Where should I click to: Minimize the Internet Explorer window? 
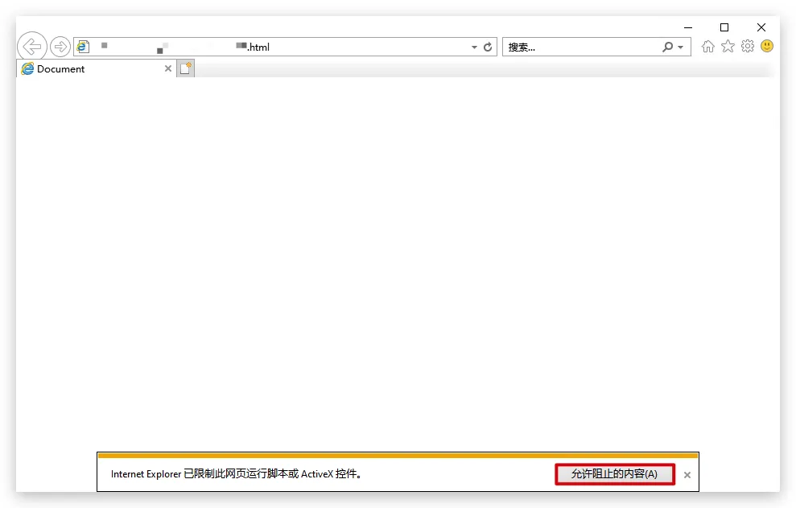coord(687,27)
